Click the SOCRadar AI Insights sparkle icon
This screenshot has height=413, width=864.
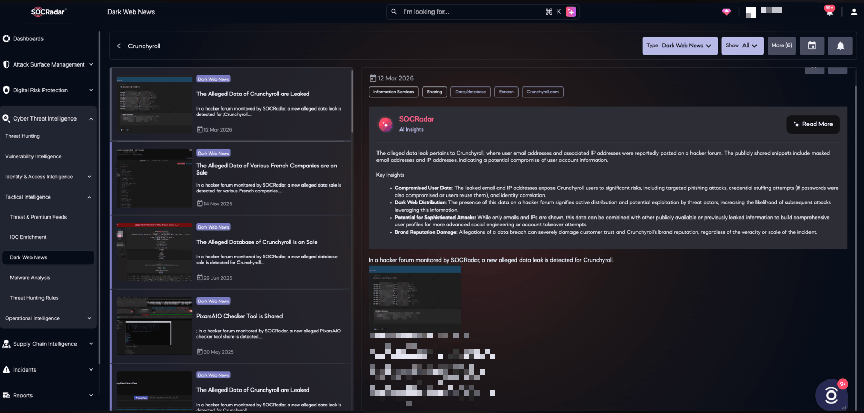[385, 124]
